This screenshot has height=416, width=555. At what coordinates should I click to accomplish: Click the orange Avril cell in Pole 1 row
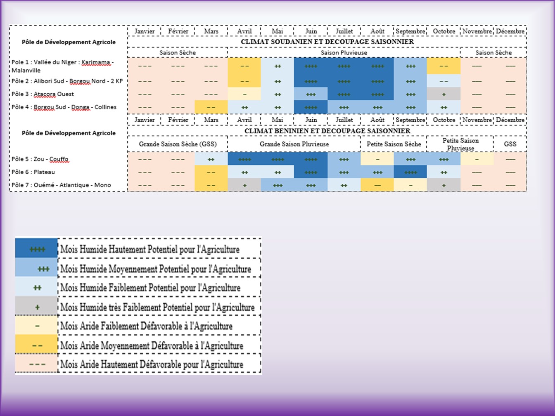click(x=244, y=66)
